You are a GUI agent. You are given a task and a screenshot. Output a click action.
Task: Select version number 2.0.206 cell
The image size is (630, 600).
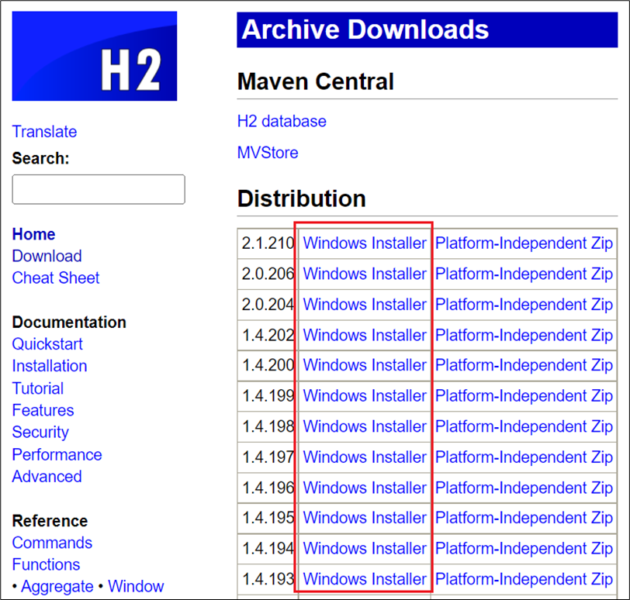coord(268,274)
